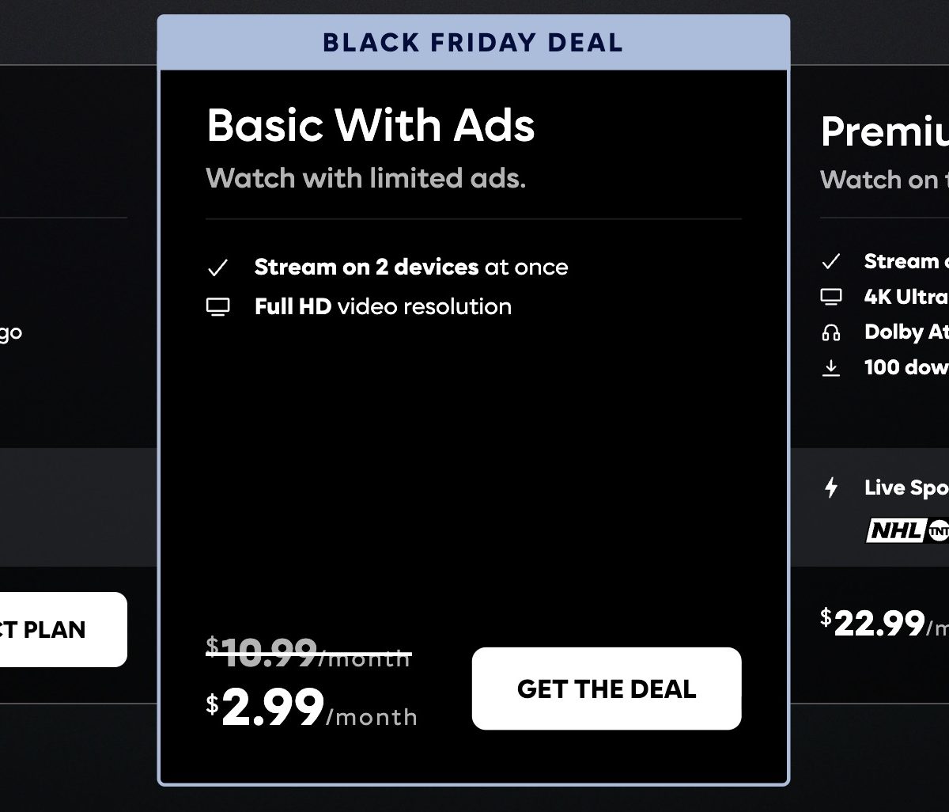This screenshot has height=812, width=949.
Task: Click the headphones icon for Dolby audio
Action: (830, 332)
